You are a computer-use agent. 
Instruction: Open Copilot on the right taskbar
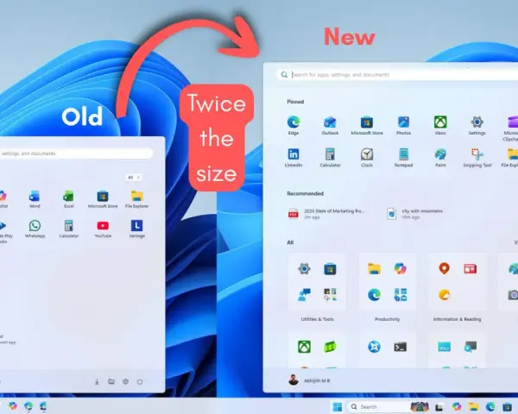click(457, 407)
